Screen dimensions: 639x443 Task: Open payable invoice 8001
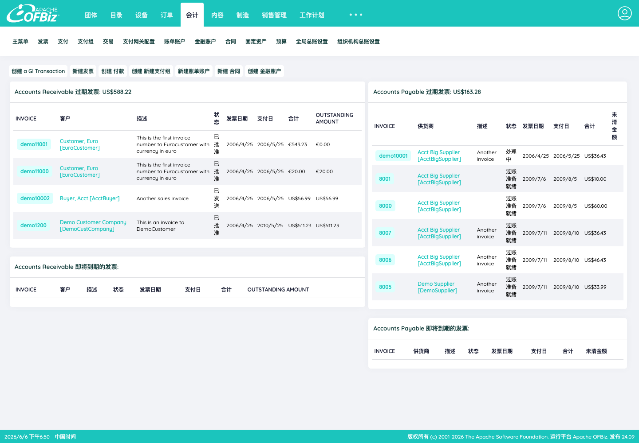(x=385, y=179)
